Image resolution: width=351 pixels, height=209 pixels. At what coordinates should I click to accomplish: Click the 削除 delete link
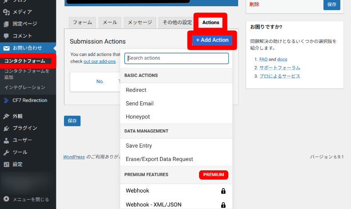tap(254, 4)
